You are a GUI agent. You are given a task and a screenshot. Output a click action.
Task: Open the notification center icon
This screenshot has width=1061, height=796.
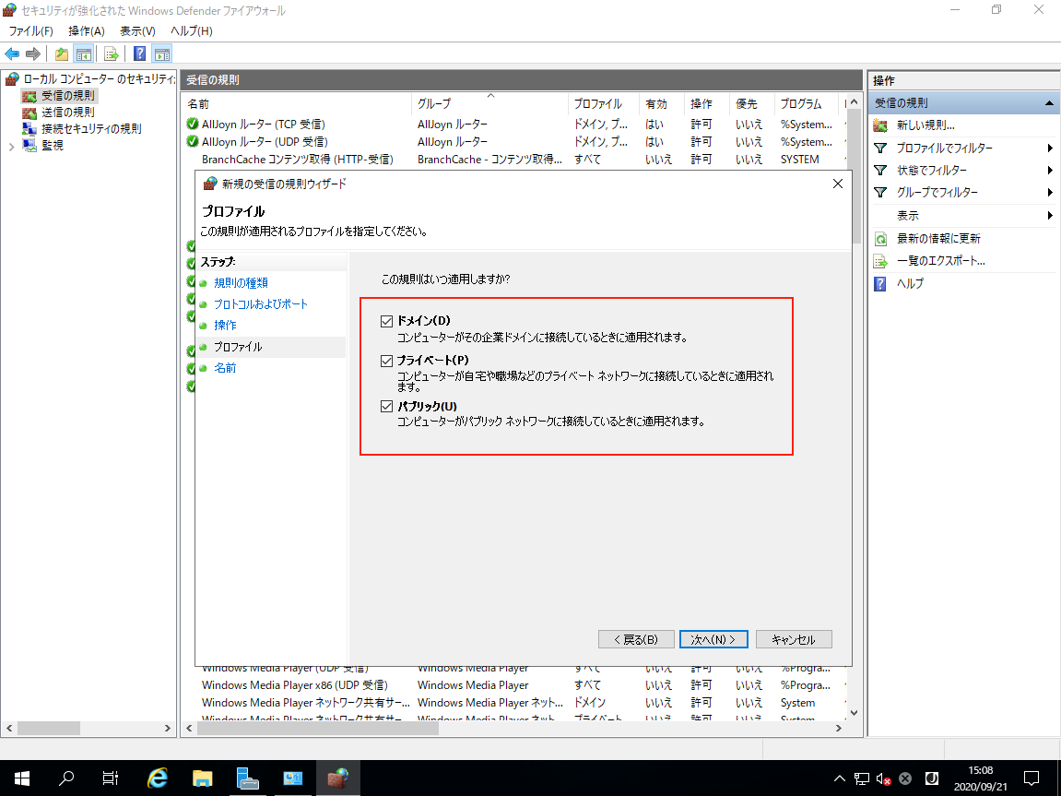tap(1032, 778)
